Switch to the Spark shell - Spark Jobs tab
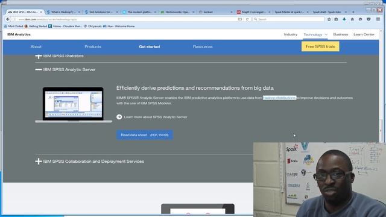 (x=329, y=12)
